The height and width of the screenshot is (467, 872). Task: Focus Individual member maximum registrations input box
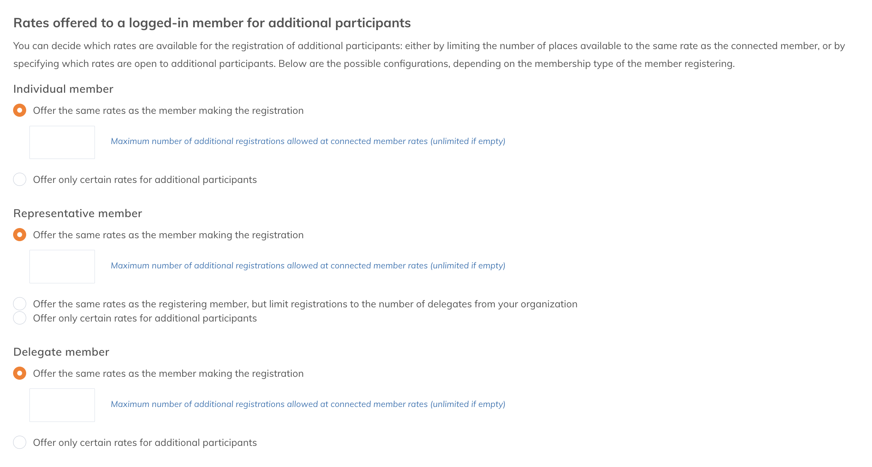(62, 142)
